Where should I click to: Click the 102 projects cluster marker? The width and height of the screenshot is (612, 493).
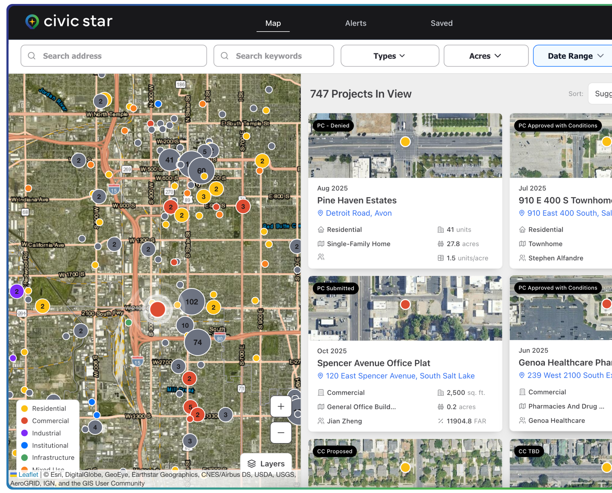192,302
